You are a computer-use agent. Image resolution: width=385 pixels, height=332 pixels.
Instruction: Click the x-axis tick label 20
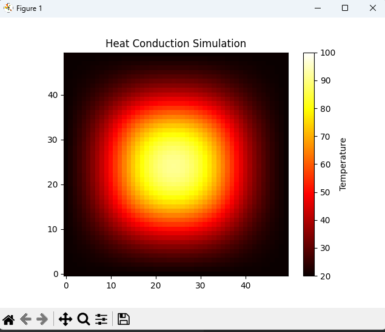click(156, 285)
